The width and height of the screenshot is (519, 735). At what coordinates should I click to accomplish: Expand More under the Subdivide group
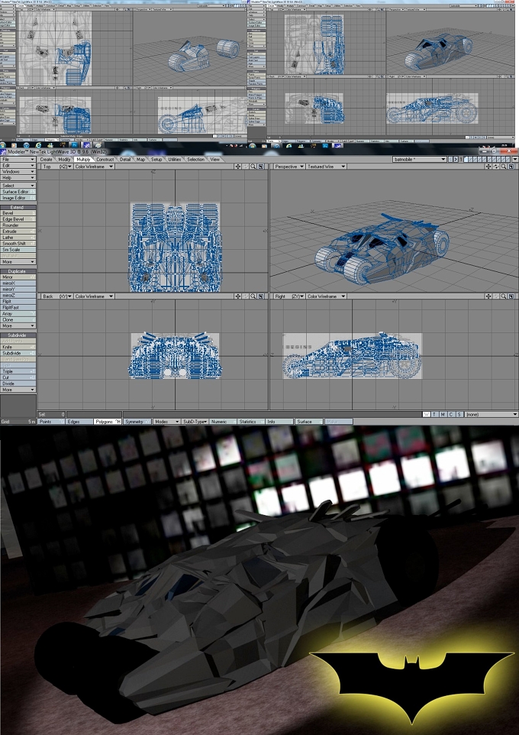(18, 390)
